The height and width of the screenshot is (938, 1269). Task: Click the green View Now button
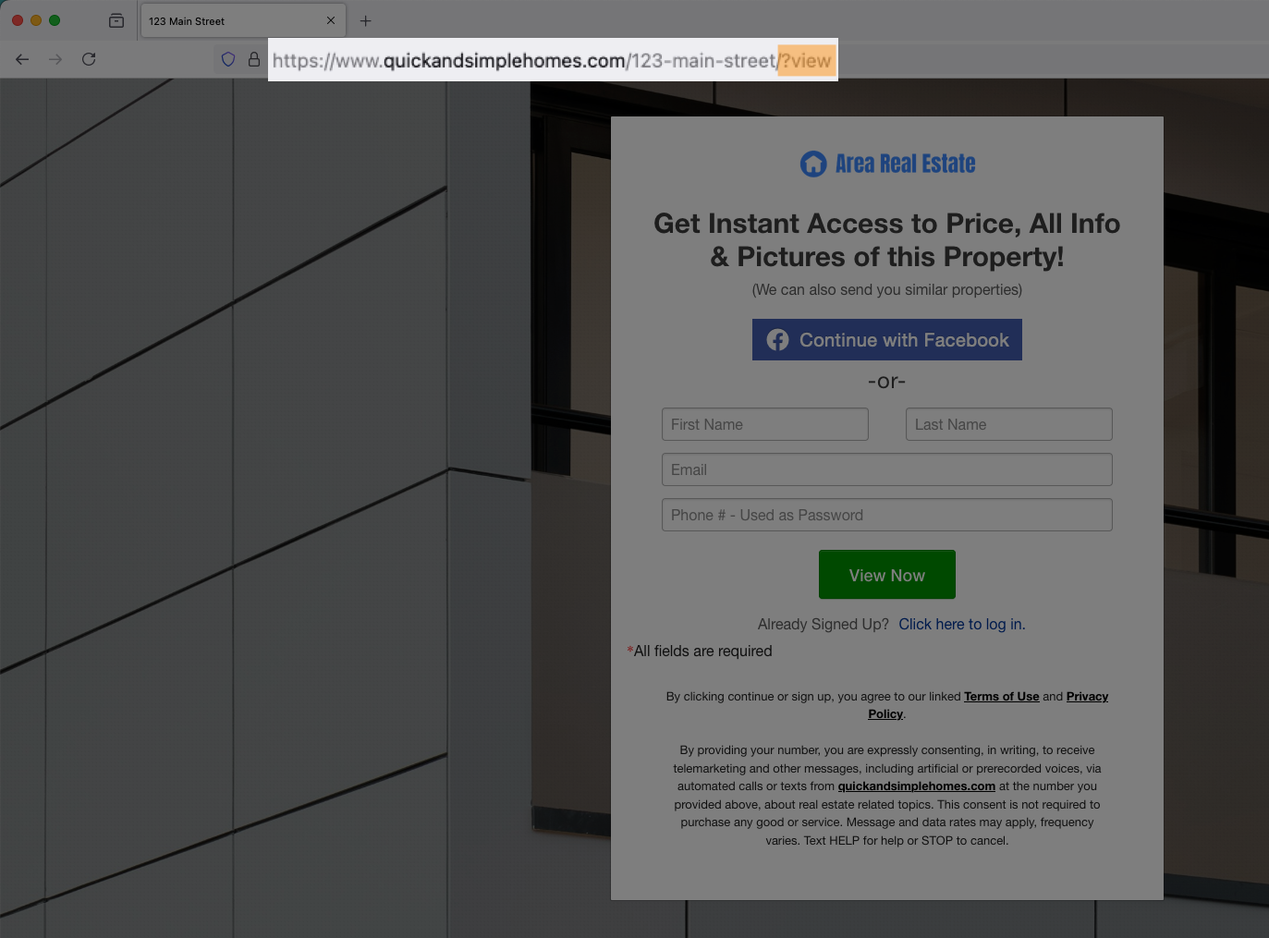(887, 575)
